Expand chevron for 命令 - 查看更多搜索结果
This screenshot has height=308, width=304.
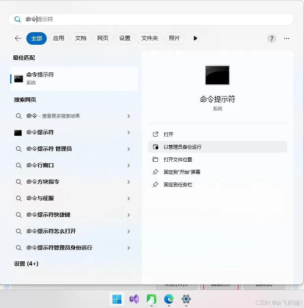tap(128, 116)
